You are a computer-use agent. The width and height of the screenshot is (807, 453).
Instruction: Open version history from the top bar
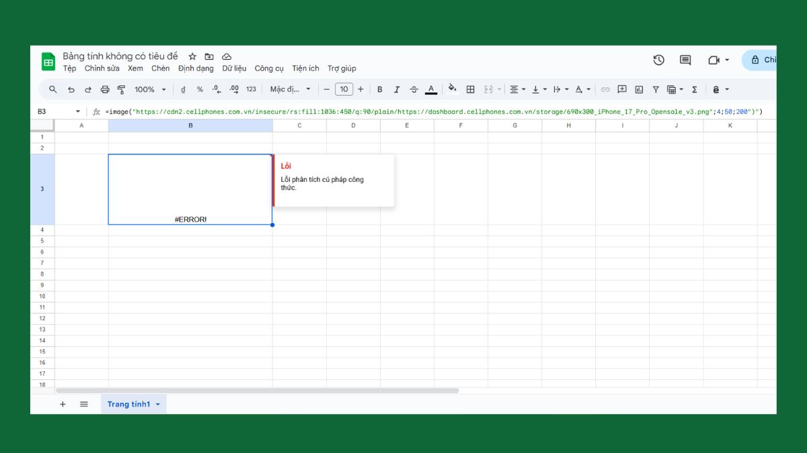(658, 60)
